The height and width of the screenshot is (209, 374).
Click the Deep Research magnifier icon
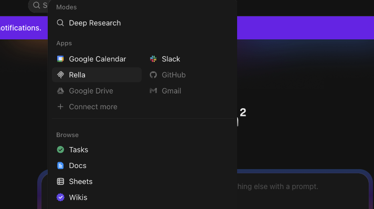pos(60,23)
